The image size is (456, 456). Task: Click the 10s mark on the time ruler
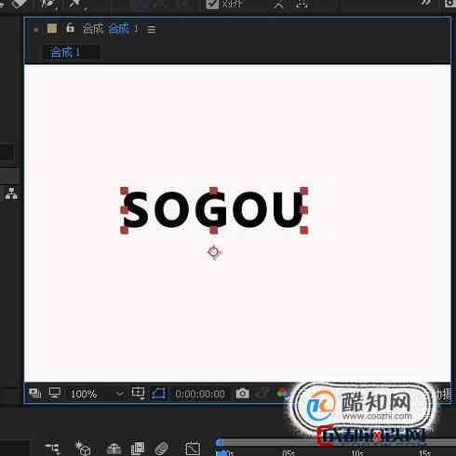(x=357, y=453)
